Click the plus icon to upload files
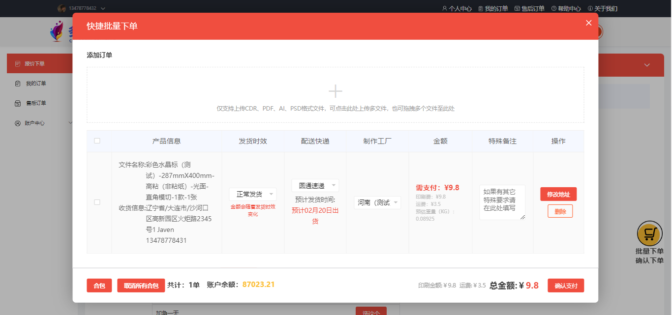672x315 pixels. [x=335, y=91]
